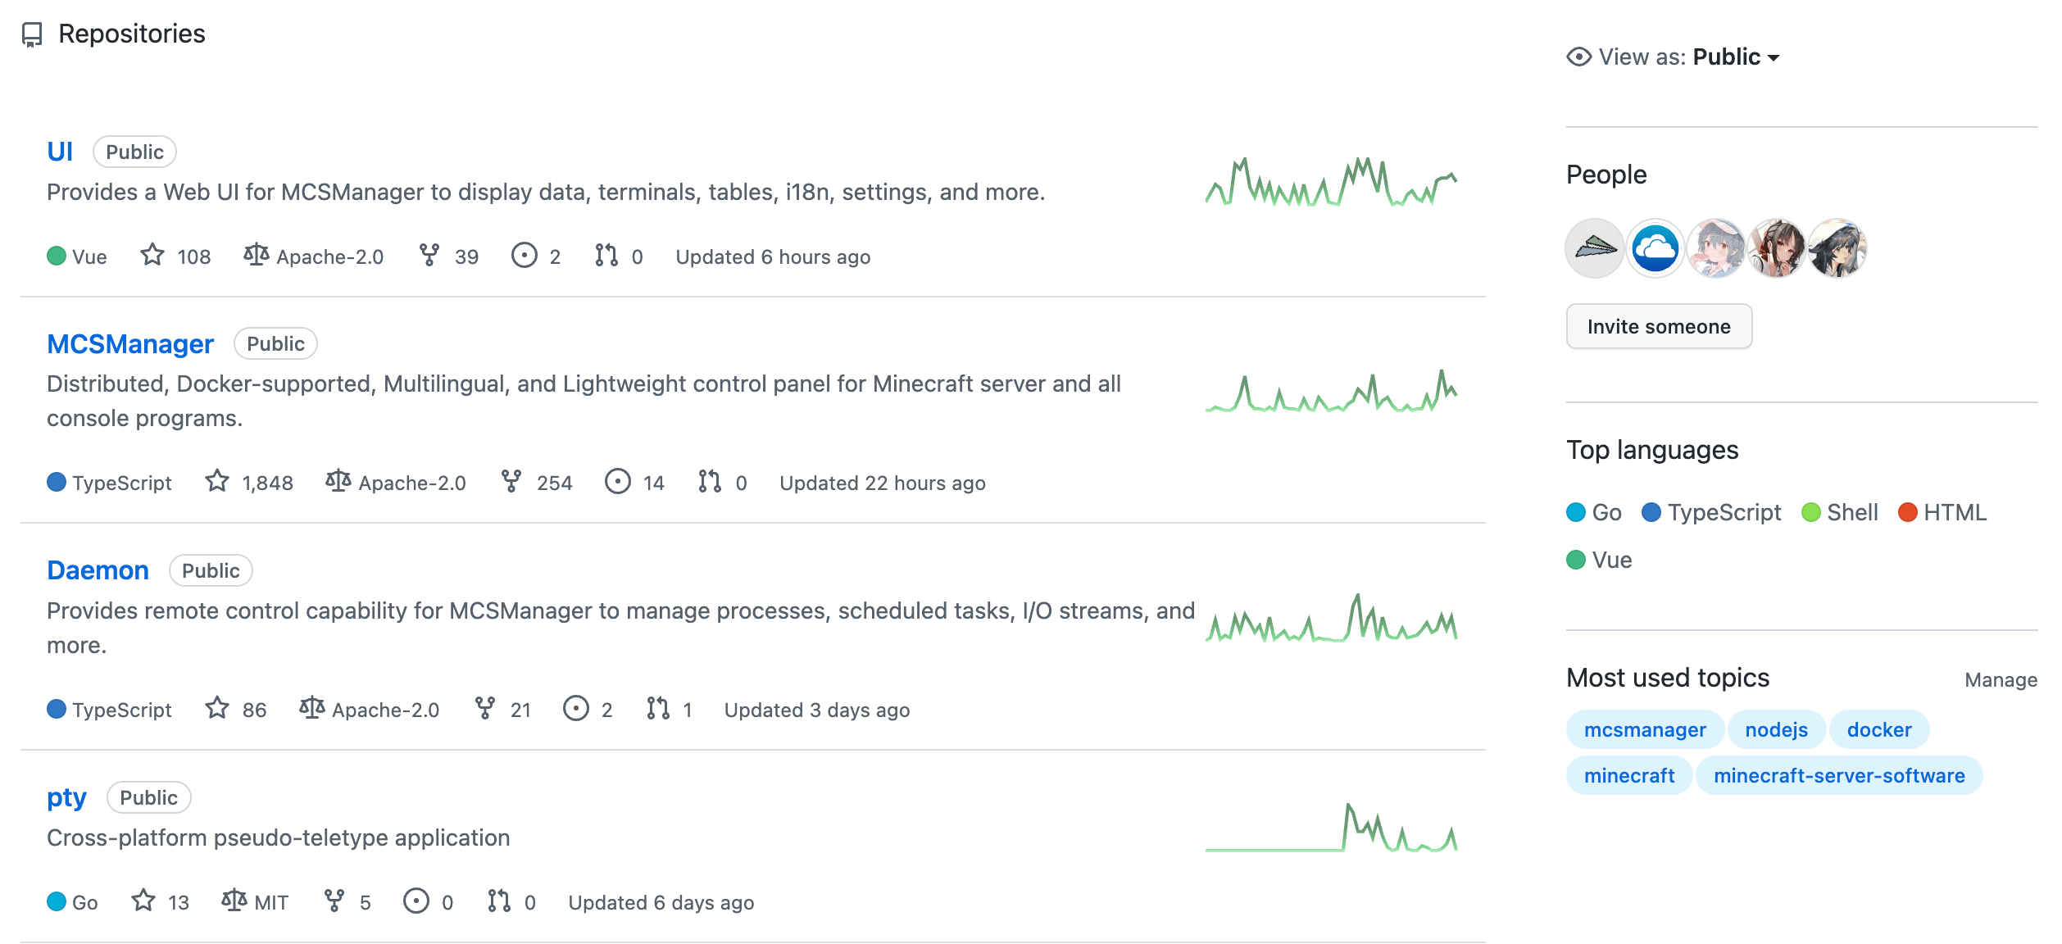
Task: Click the star icon for pty repo
Action: tap(143, 901)
